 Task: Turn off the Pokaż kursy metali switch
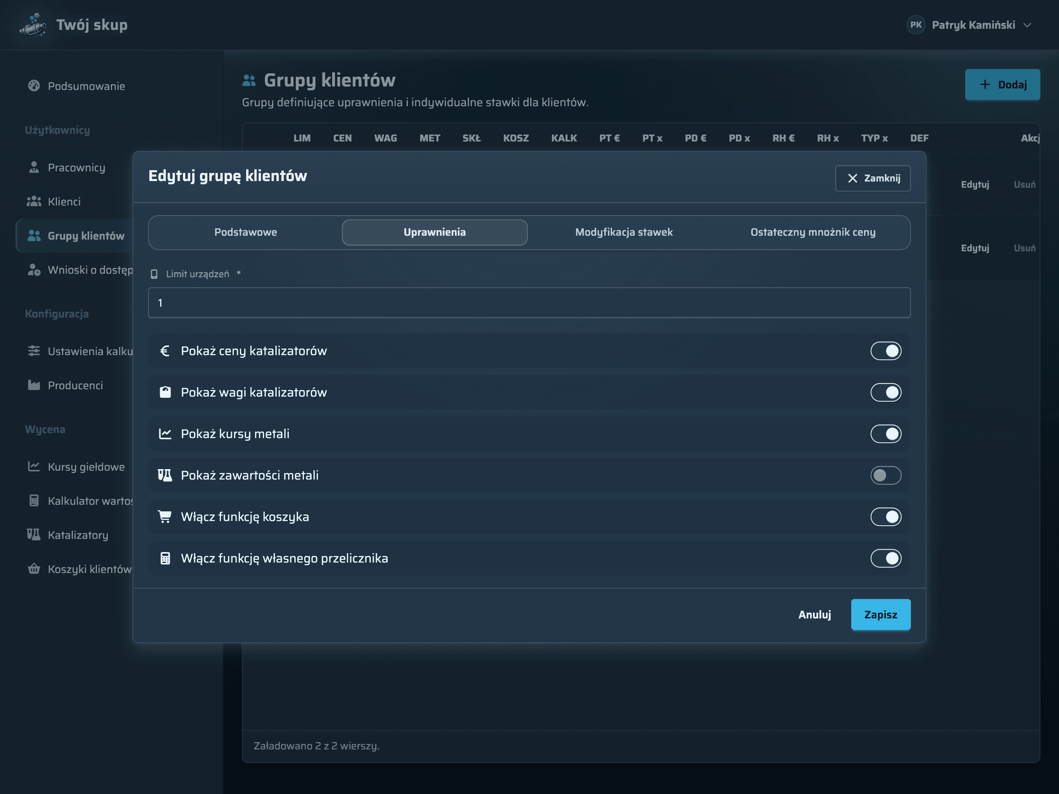click(886, 434)
